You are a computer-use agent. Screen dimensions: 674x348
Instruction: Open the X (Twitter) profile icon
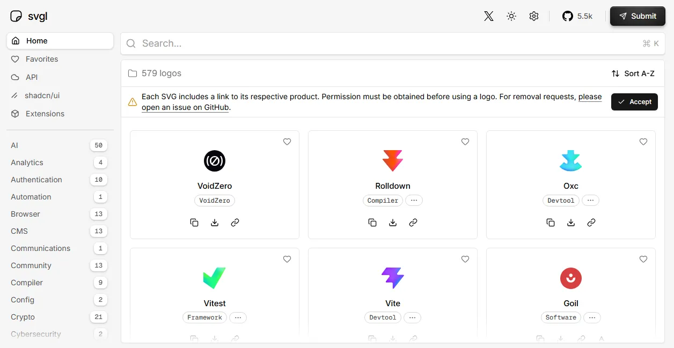(x=488, y=16)
